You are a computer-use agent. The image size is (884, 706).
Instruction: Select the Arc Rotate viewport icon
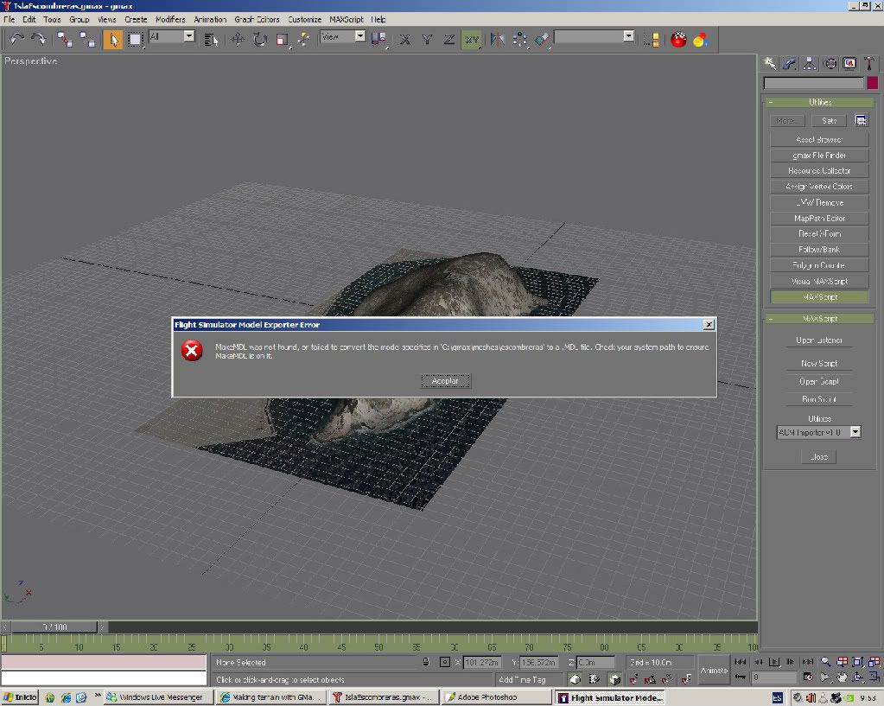[x=858, y=677]
